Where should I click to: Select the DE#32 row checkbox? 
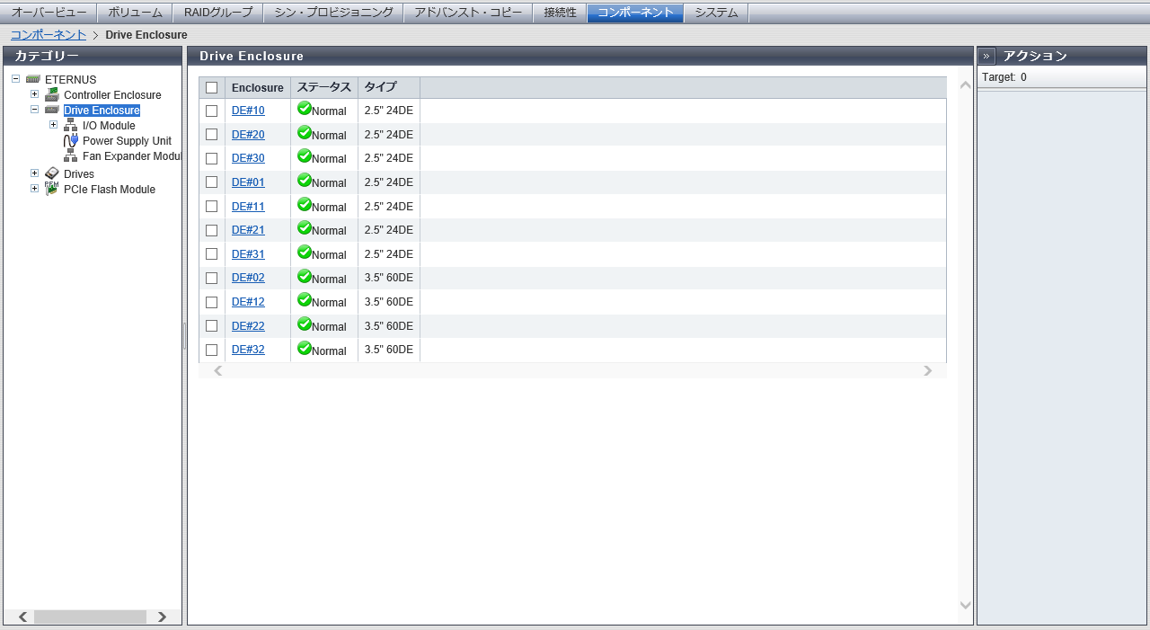tap(212, 350)
